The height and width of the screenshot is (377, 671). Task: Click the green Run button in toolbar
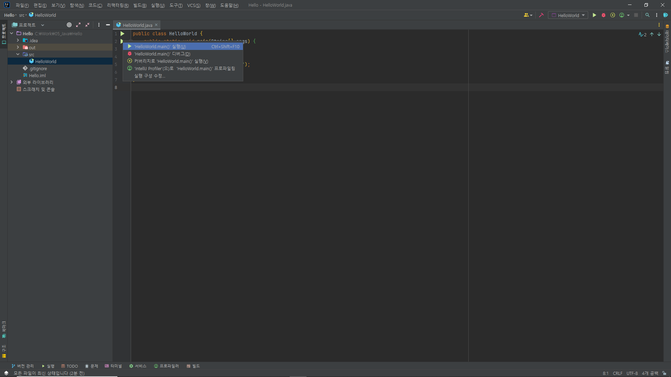(594, 15)
